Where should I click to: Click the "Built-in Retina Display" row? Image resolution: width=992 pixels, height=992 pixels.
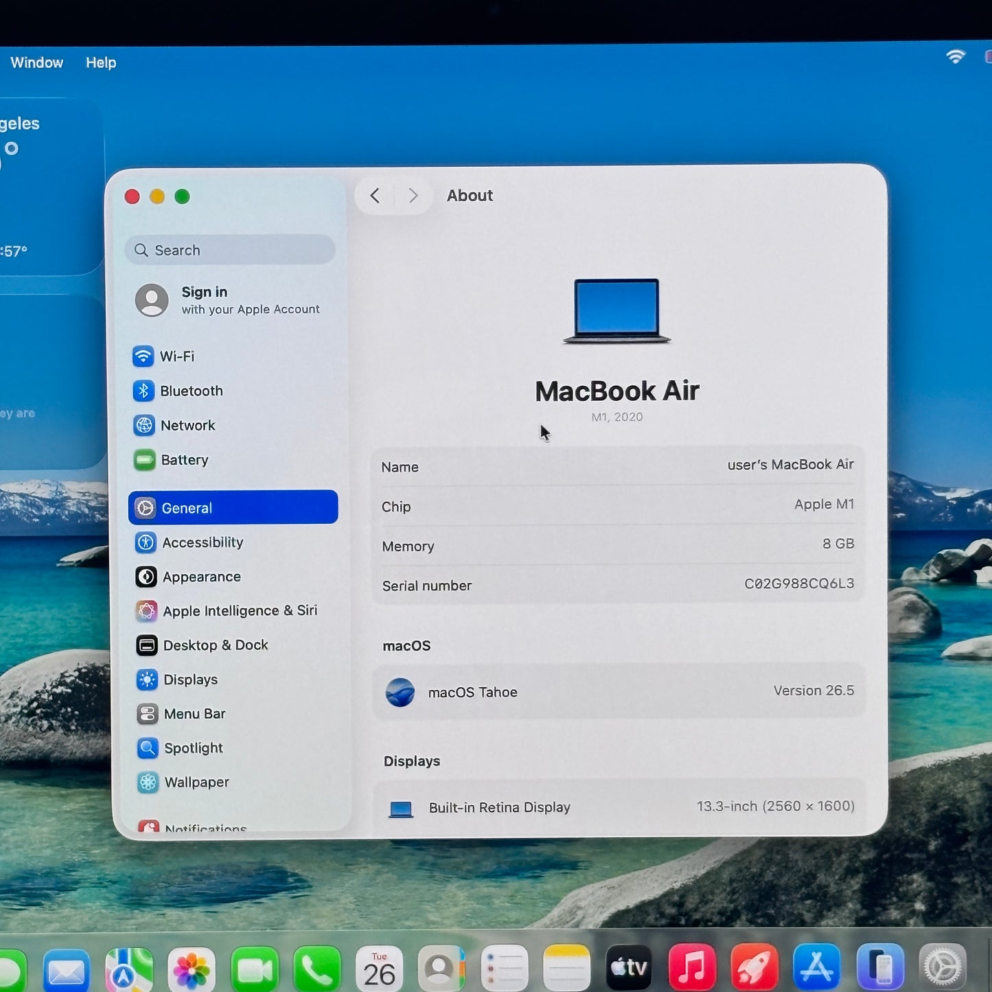click(x=619, y=807)
